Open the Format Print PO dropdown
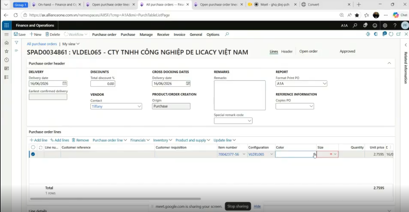This screenshot has height=212, width=409. (324, 84)
